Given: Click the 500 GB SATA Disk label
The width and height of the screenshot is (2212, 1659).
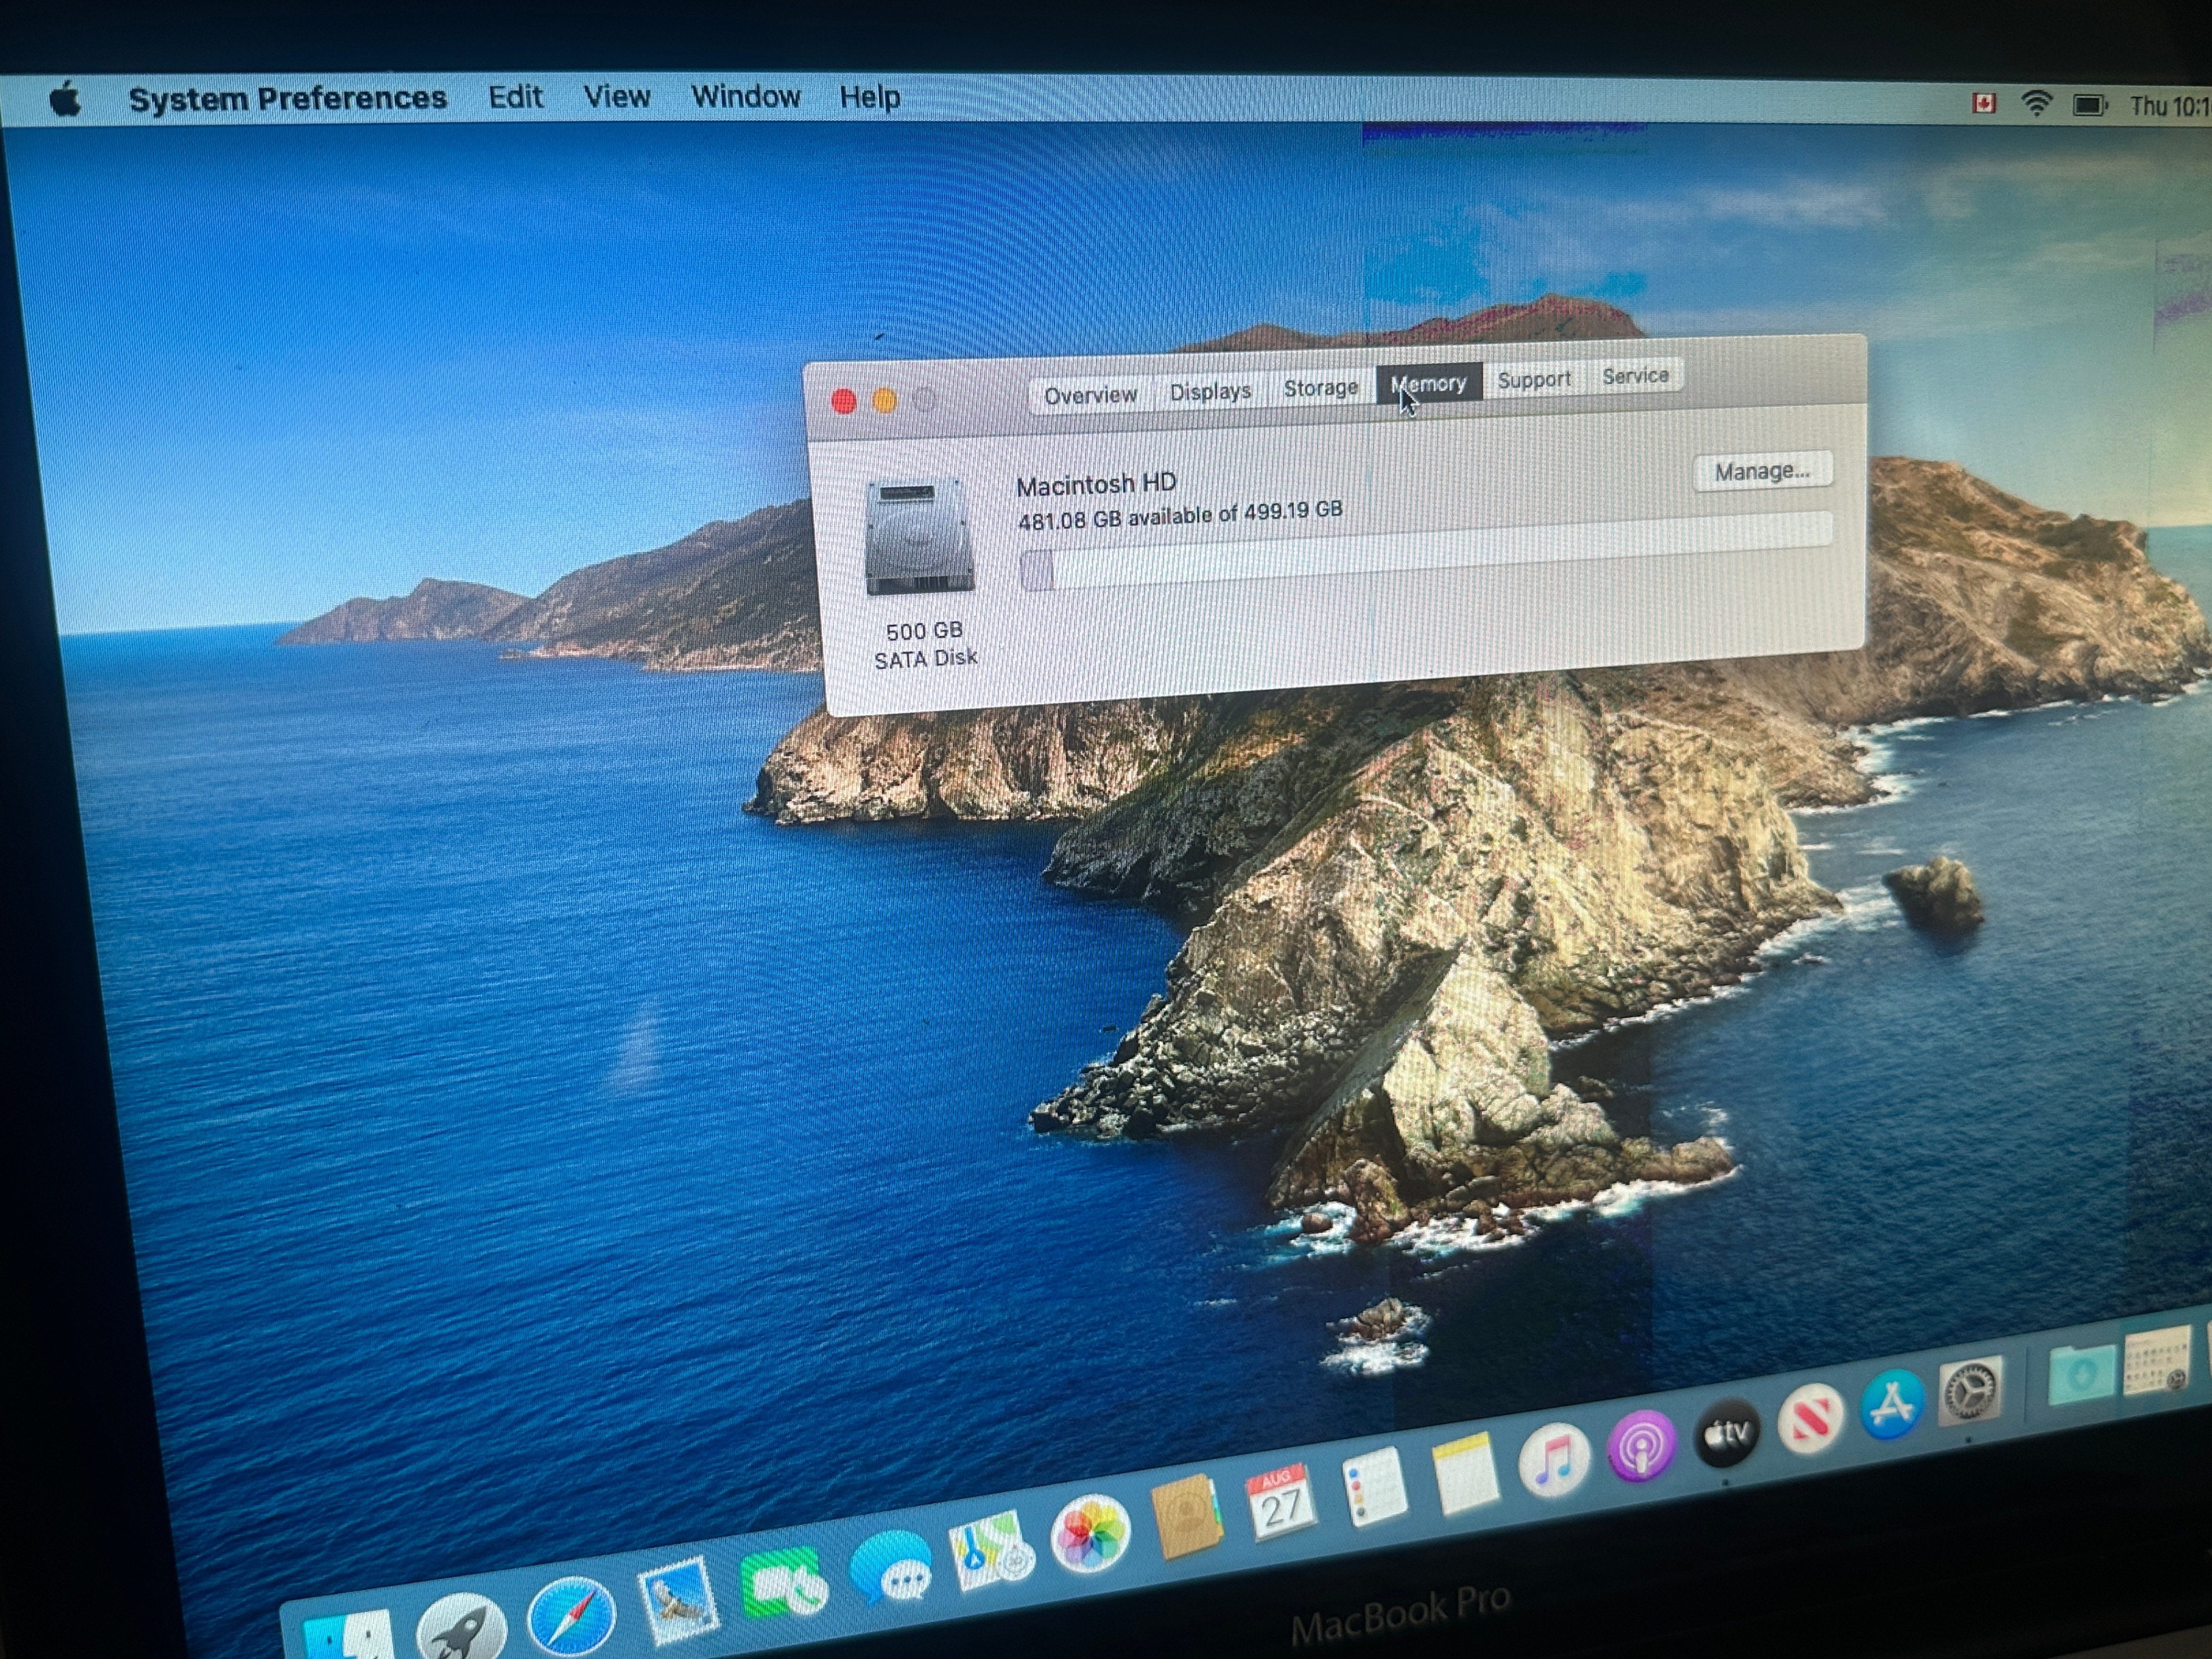Looking at the screenshot, I should tap(925, 645).
